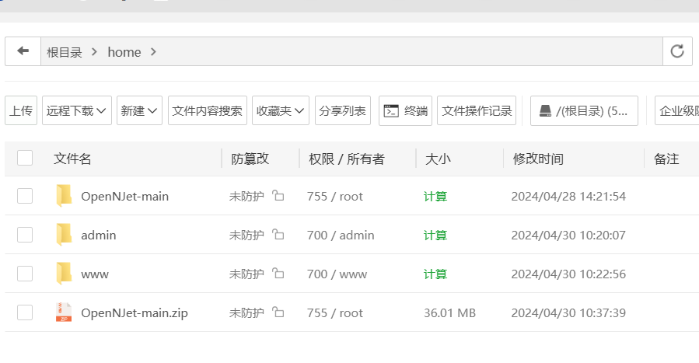Open the 远程下载 dropdown
Screen dimensions: 699x363
(x=77, y=110)
